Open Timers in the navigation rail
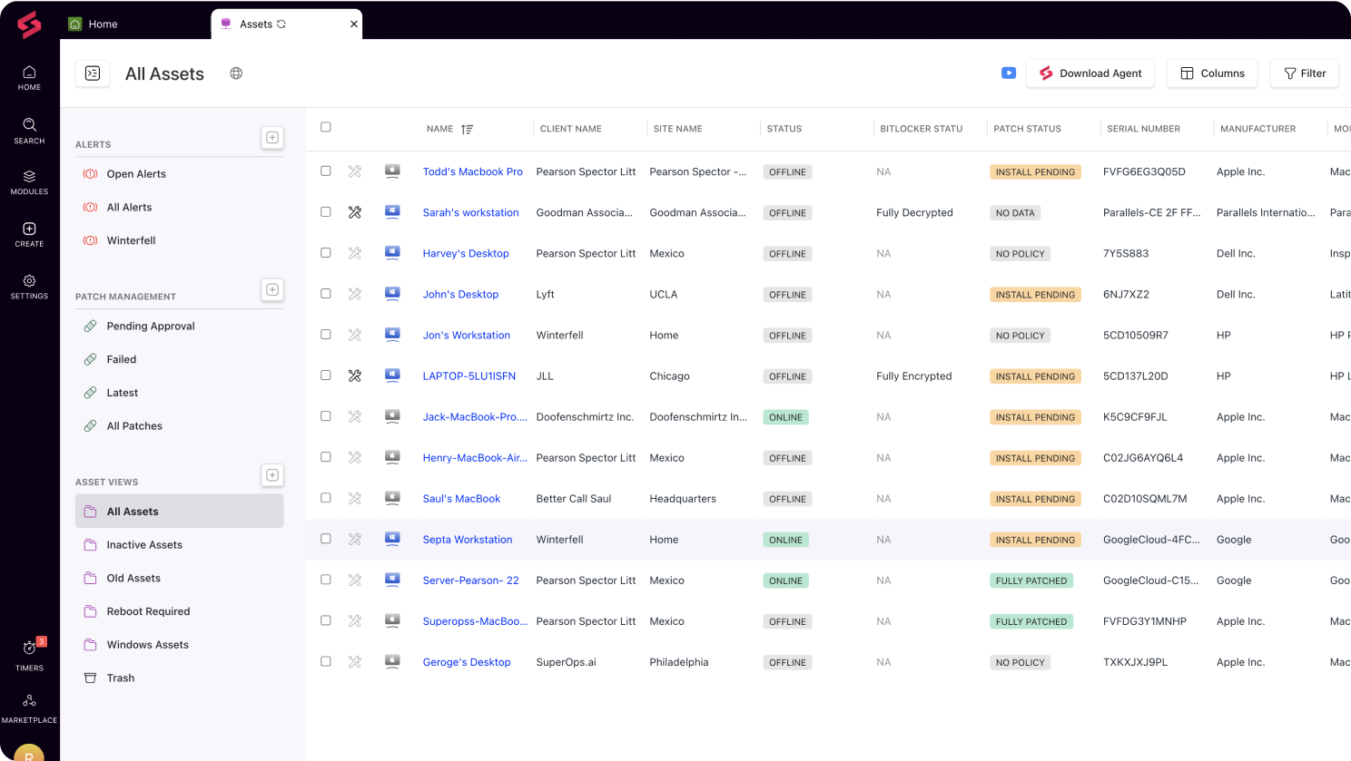Screen dimensions: 1351x761 [x=29, y=655]
